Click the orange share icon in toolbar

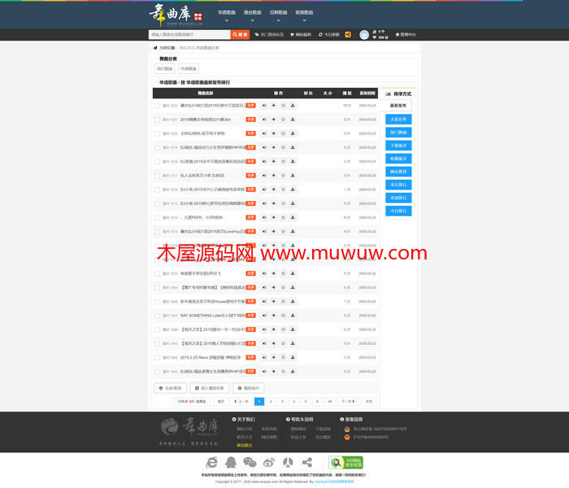348,35
